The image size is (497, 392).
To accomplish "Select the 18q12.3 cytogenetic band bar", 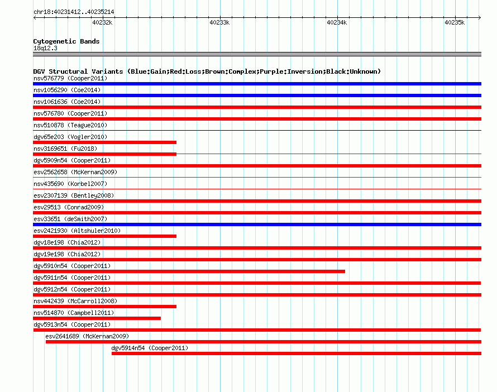I will [x=257, y=54].
